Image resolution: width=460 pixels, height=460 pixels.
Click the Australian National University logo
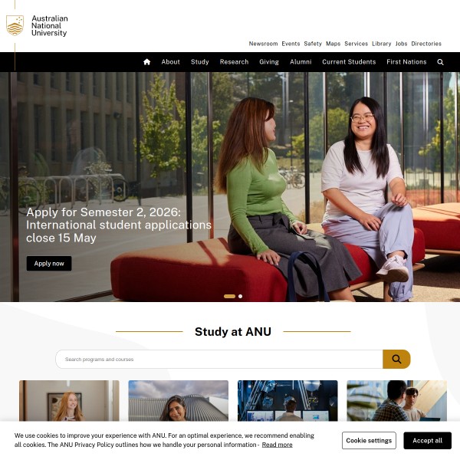37,26
